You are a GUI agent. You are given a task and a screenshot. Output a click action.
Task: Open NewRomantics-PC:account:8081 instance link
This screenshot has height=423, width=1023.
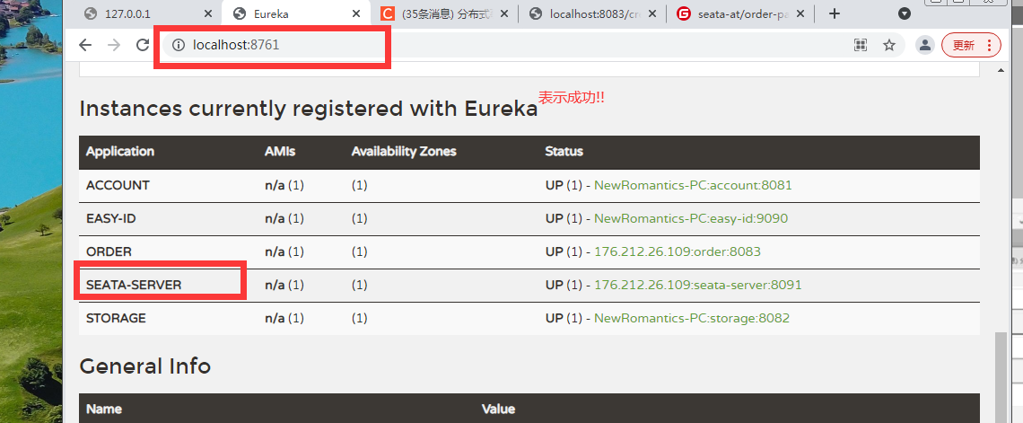(693, 185)
